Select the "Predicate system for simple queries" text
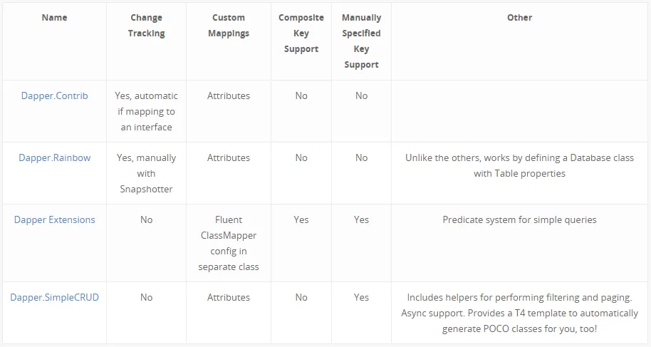Viewport: 651px width, 347px height. coord(519,219)
